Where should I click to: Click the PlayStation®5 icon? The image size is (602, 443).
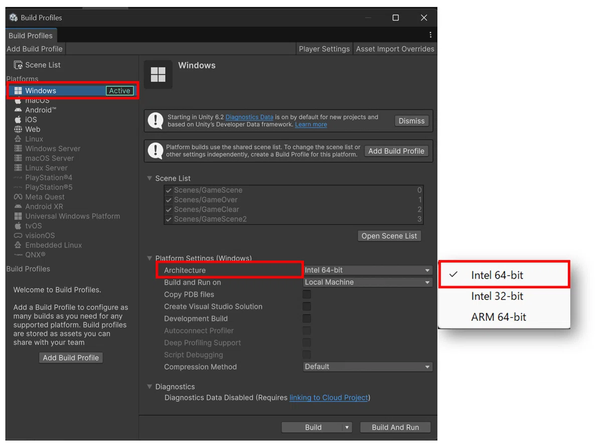click(18, 187)
